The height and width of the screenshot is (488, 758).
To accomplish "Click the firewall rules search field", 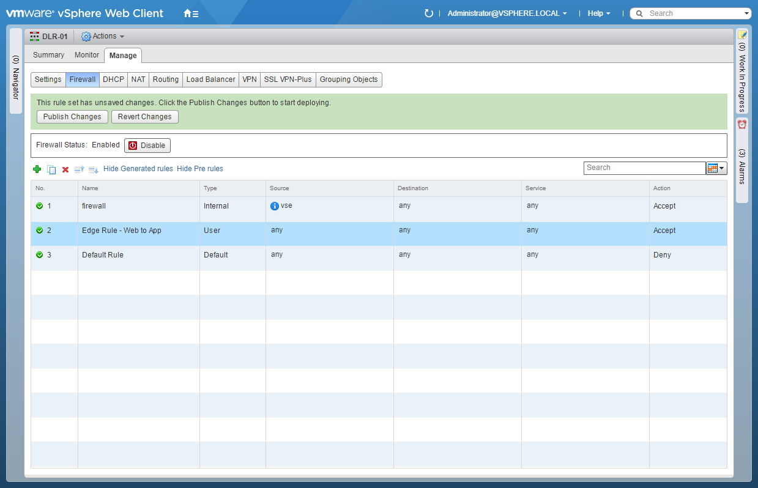I will tap(644, 168).
